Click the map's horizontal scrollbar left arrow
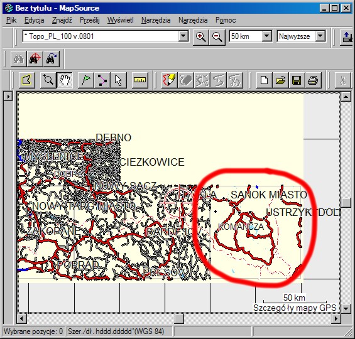 (22, 319)
